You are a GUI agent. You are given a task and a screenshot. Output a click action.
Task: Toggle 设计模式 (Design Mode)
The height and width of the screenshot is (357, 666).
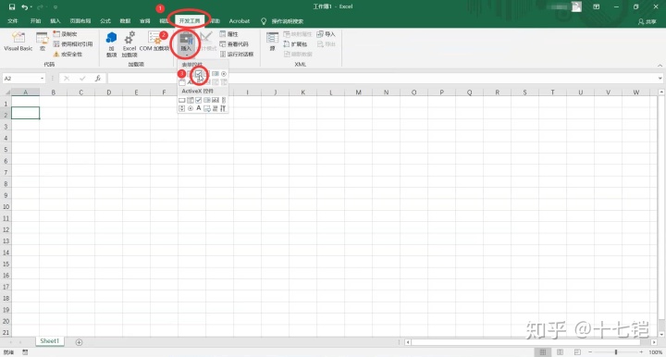[207, 42]
